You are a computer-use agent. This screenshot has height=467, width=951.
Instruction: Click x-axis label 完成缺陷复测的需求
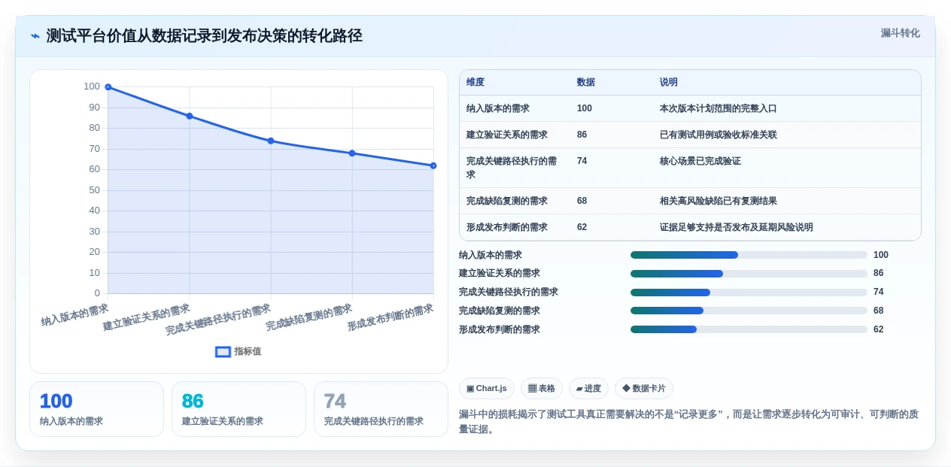pyautogui.click(x=308, y=318)
